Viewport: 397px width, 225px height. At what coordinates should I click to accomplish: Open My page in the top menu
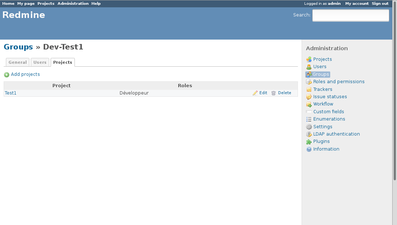point(26,4)
